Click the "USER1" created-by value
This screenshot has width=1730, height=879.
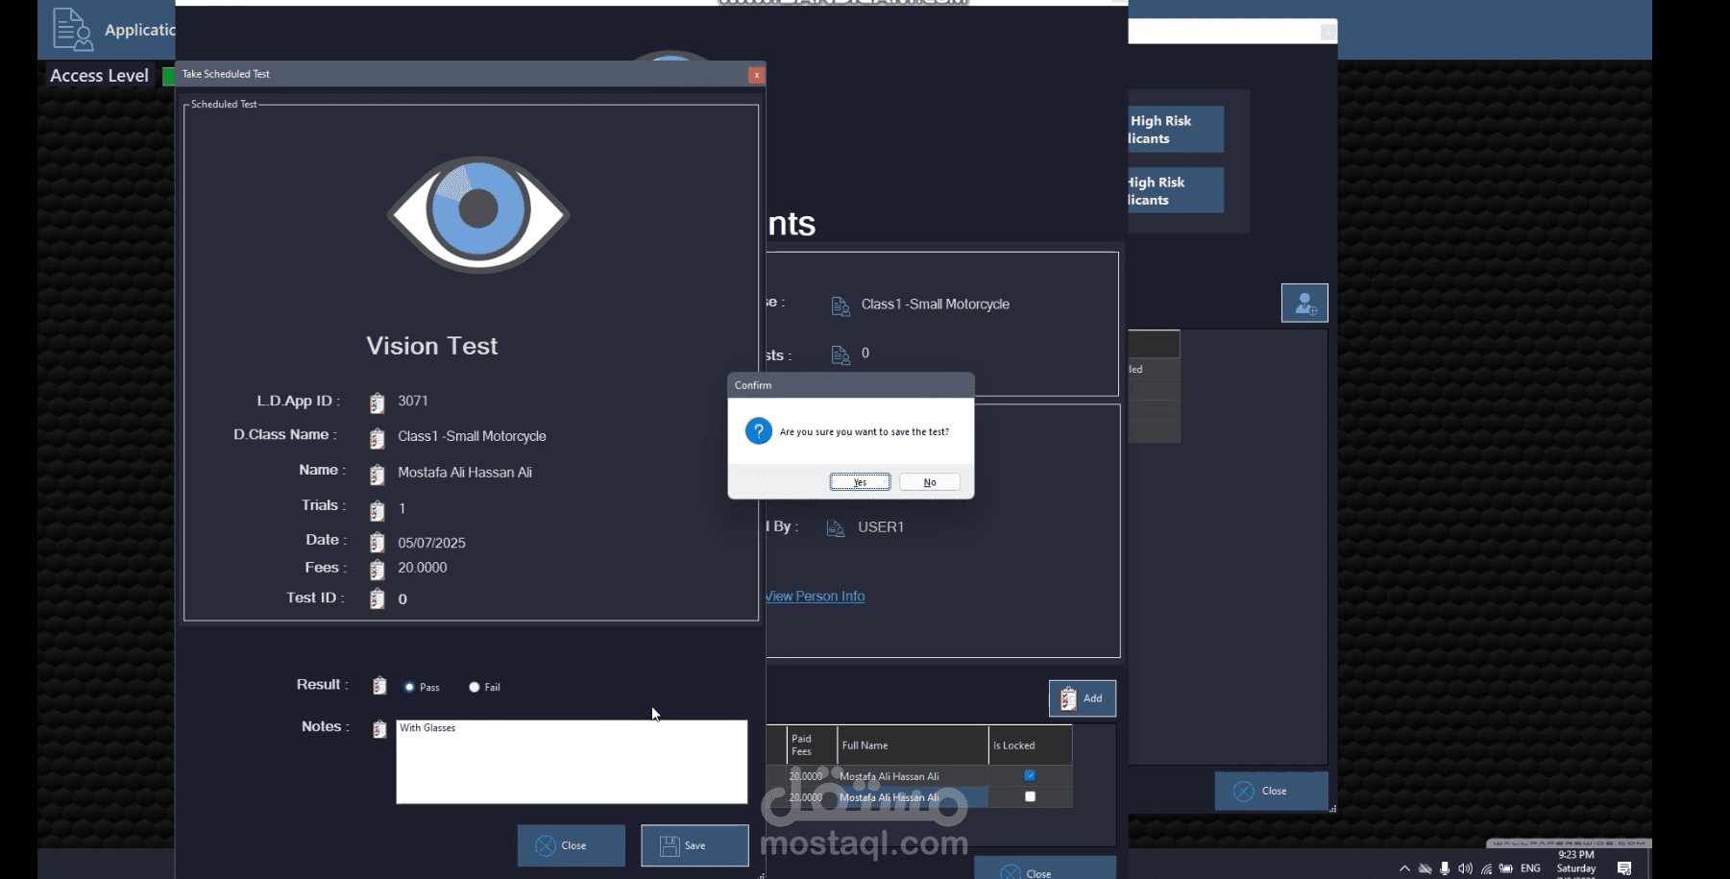881,526
